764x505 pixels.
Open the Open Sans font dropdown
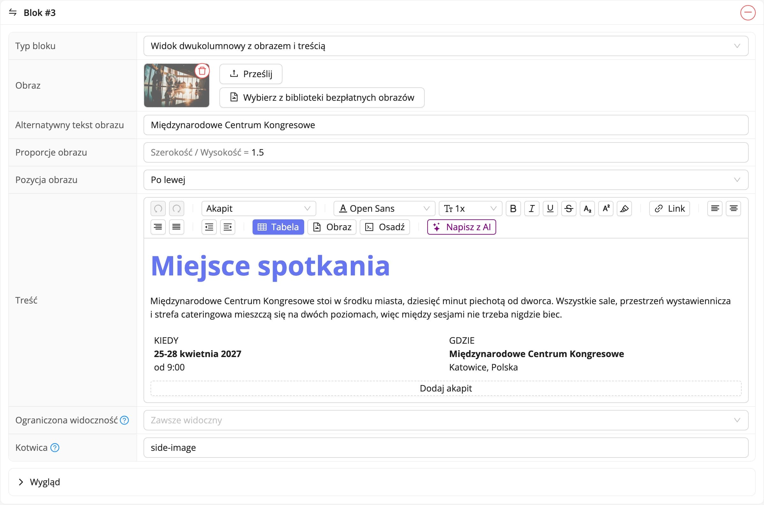point(384,209)
